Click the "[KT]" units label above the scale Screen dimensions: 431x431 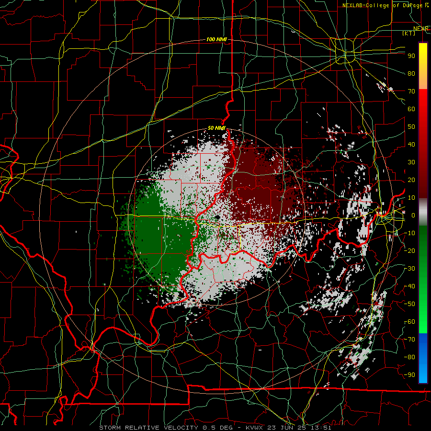pyautogui.click(x=409, y=33)
